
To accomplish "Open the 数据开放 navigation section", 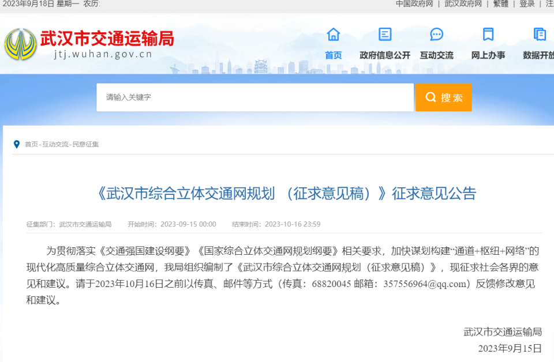I will (539, 55).
